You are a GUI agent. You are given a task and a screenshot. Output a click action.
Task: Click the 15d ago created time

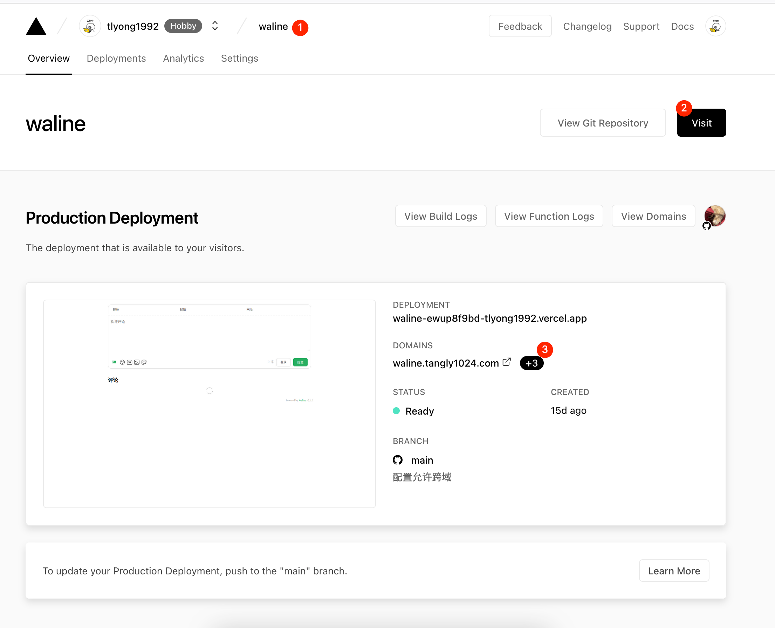pyautogui.click(x=569, y=411)
